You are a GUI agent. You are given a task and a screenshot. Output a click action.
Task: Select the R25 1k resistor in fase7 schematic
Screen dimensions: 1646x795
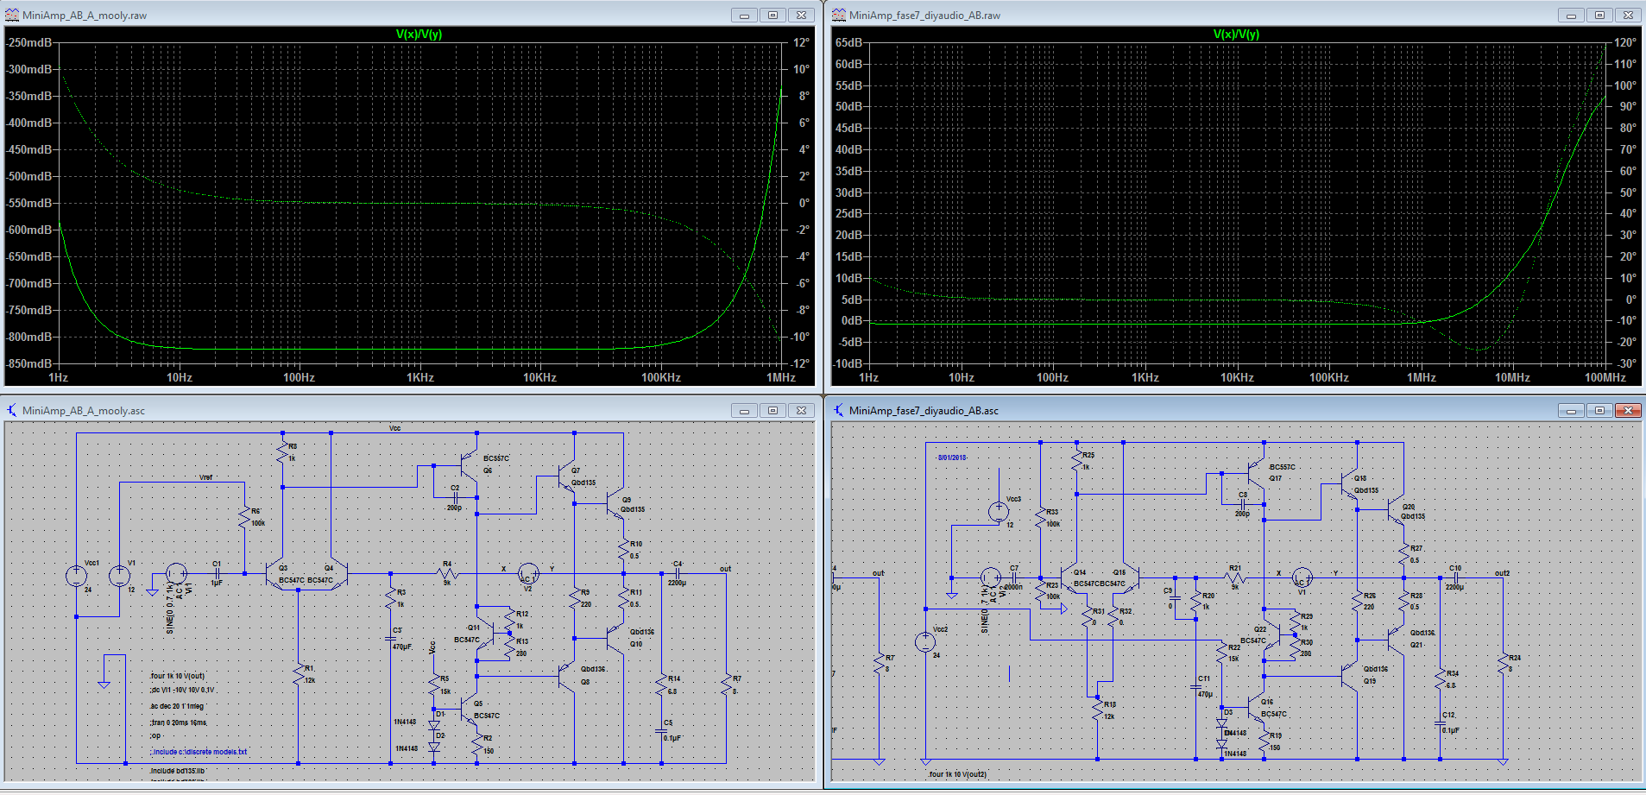point(1077,461)
